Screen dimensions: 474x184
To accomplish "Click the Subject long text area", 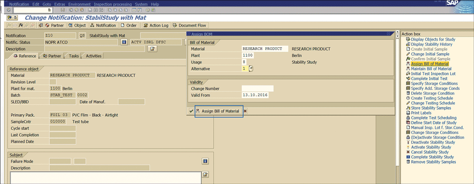I will click(x=105, y=178).
